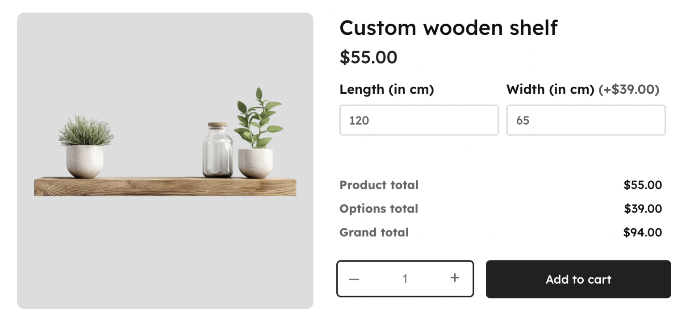Click the Product total label
Viewport: 686px width, 318px height.
click(x=379, y=185)
